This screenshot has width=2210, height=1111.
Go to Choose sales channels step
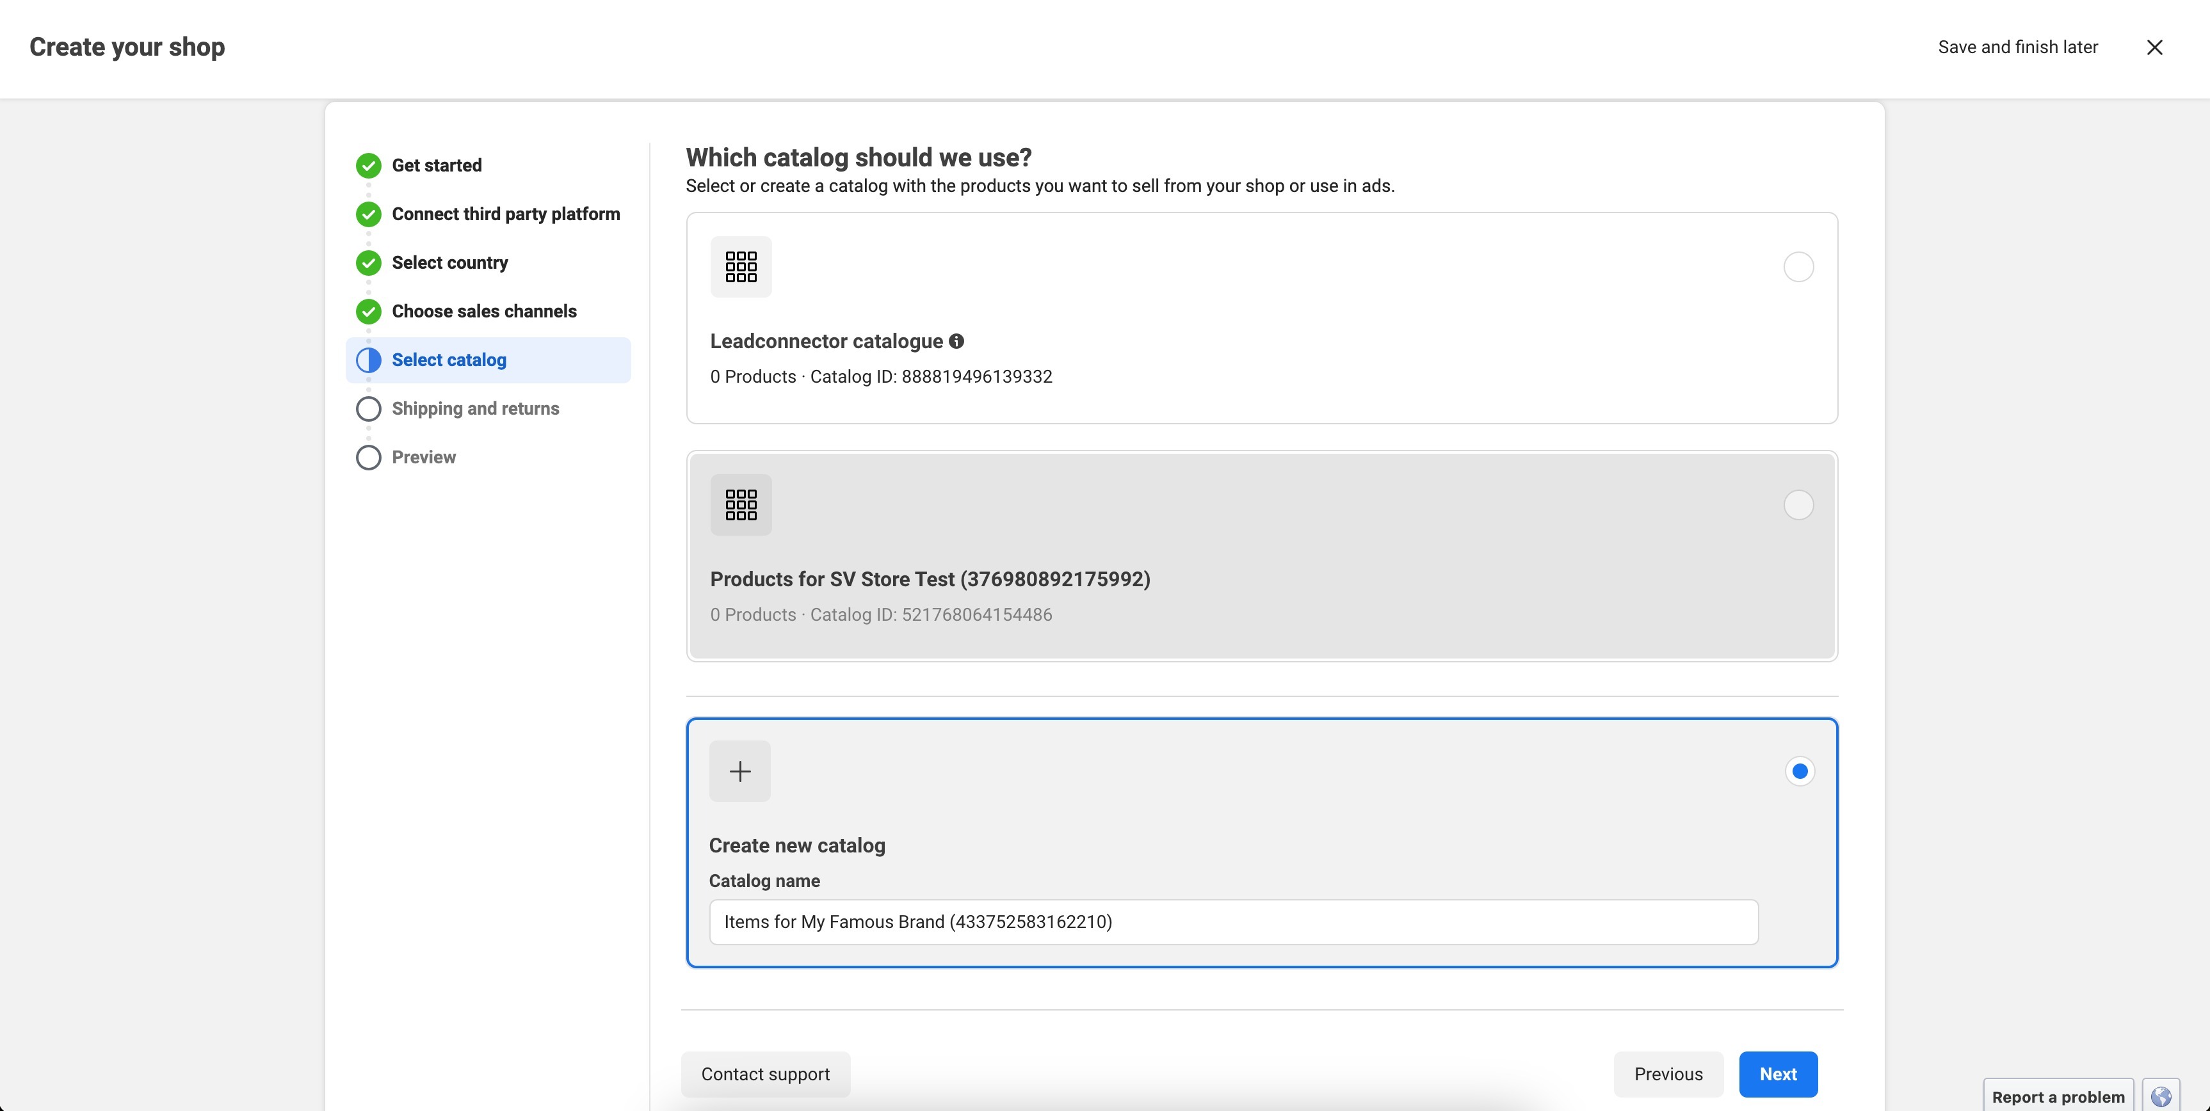484,312
